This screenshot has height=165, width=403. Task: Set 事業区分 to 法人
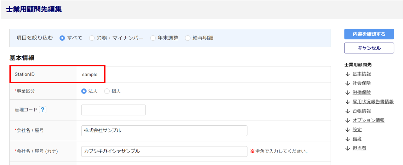[84, 91]
